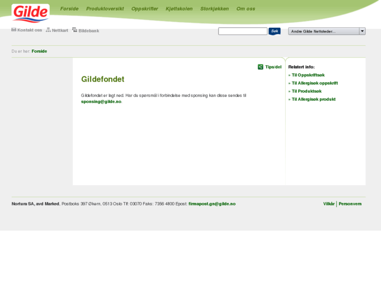Go to Oppskrifter in the top navigation
Image resolution: width=381 pixels, height=285 pixels.
click(x=145, y=9)
